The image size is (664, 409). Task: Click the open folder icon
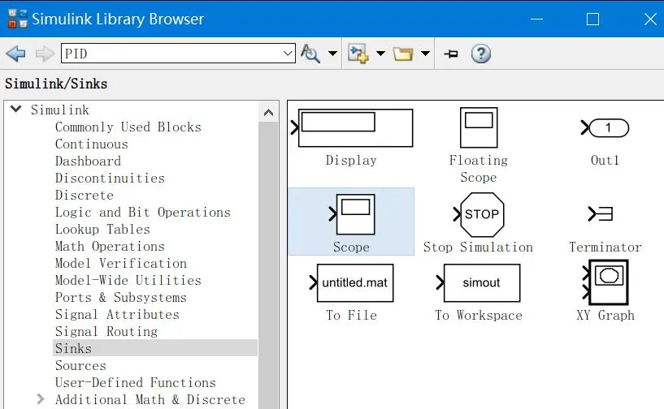tap(403, 54)
